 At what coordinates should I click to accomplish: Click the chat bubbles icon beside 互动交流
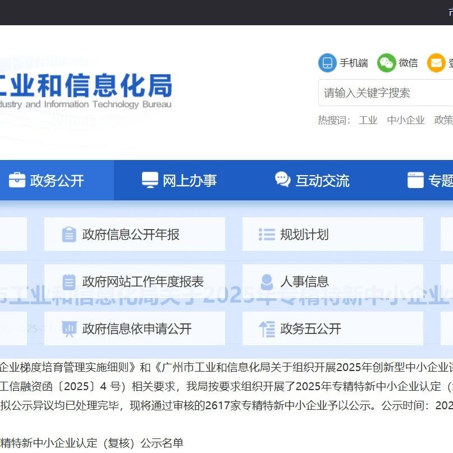click(282, 180)
